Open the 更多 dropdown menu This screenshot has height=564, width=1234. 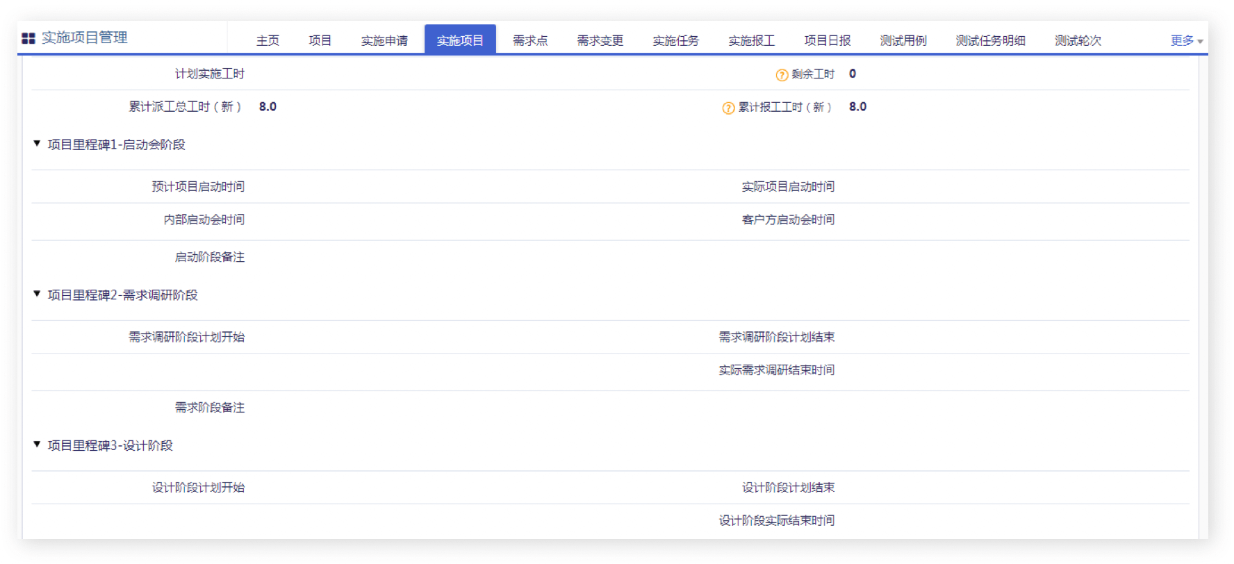click(1186, 40)
